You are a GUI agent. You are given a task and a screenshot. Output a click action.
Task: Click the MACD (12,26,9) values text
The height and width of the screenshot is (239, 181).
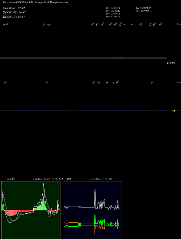pos(48,179)
